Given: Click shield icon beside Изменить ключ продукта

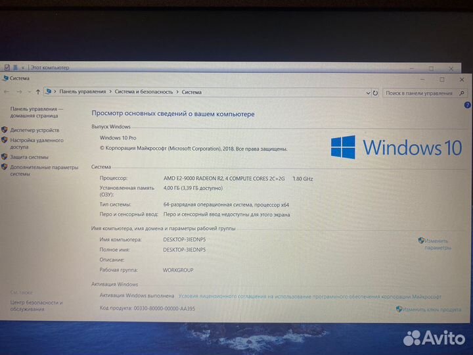Looking at the screenshot, I should click(x=399, y=309).
